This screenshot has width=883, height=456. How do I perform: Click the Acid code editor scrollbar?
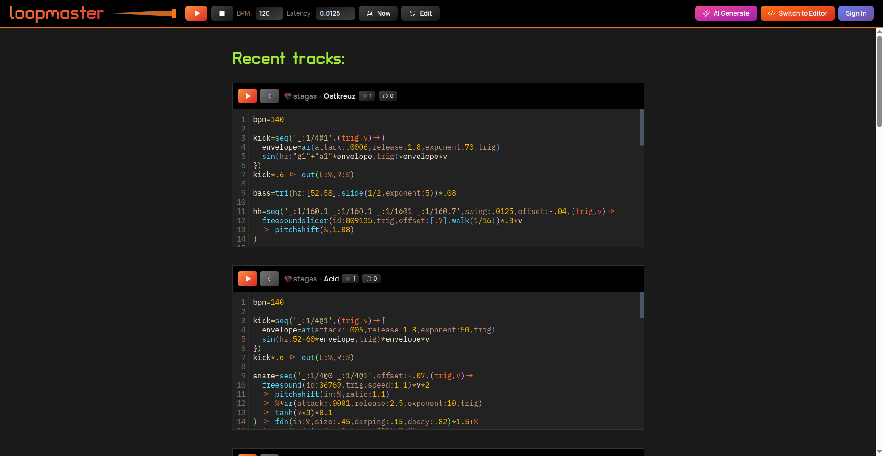642,304
